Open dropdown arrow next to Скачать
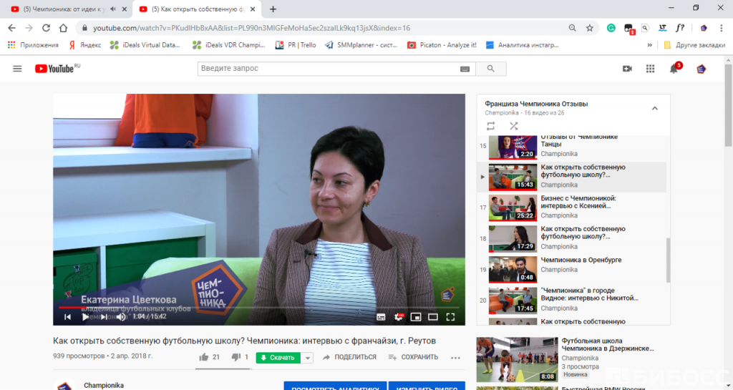The image size is (733, 390). pyautogui.click(x=308, y=358)
